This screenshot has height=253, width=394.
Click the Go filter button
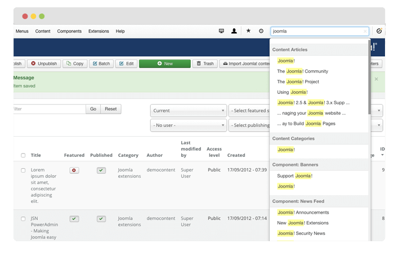click(x=93, y=109)
